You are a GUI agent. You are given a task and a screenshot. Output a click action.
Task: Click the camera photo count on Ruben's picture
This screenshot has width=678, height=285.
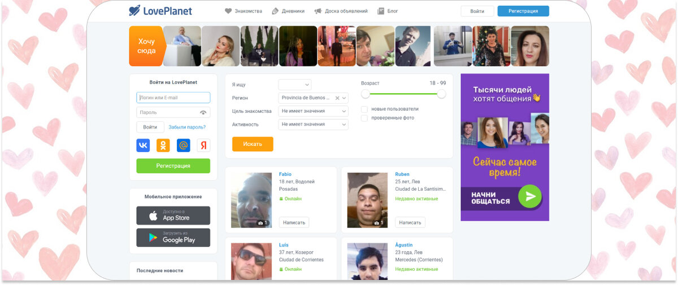coord(379,223)
